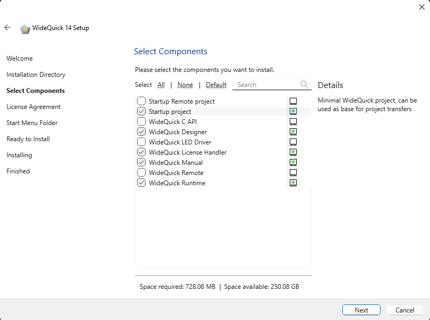
Task: Select 'WideQuick Manual' row label
Action: tap(176, 163)
